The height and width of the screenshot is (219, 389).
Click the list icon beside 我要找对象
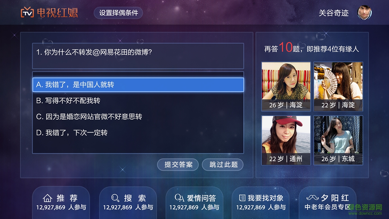point(242,198)
